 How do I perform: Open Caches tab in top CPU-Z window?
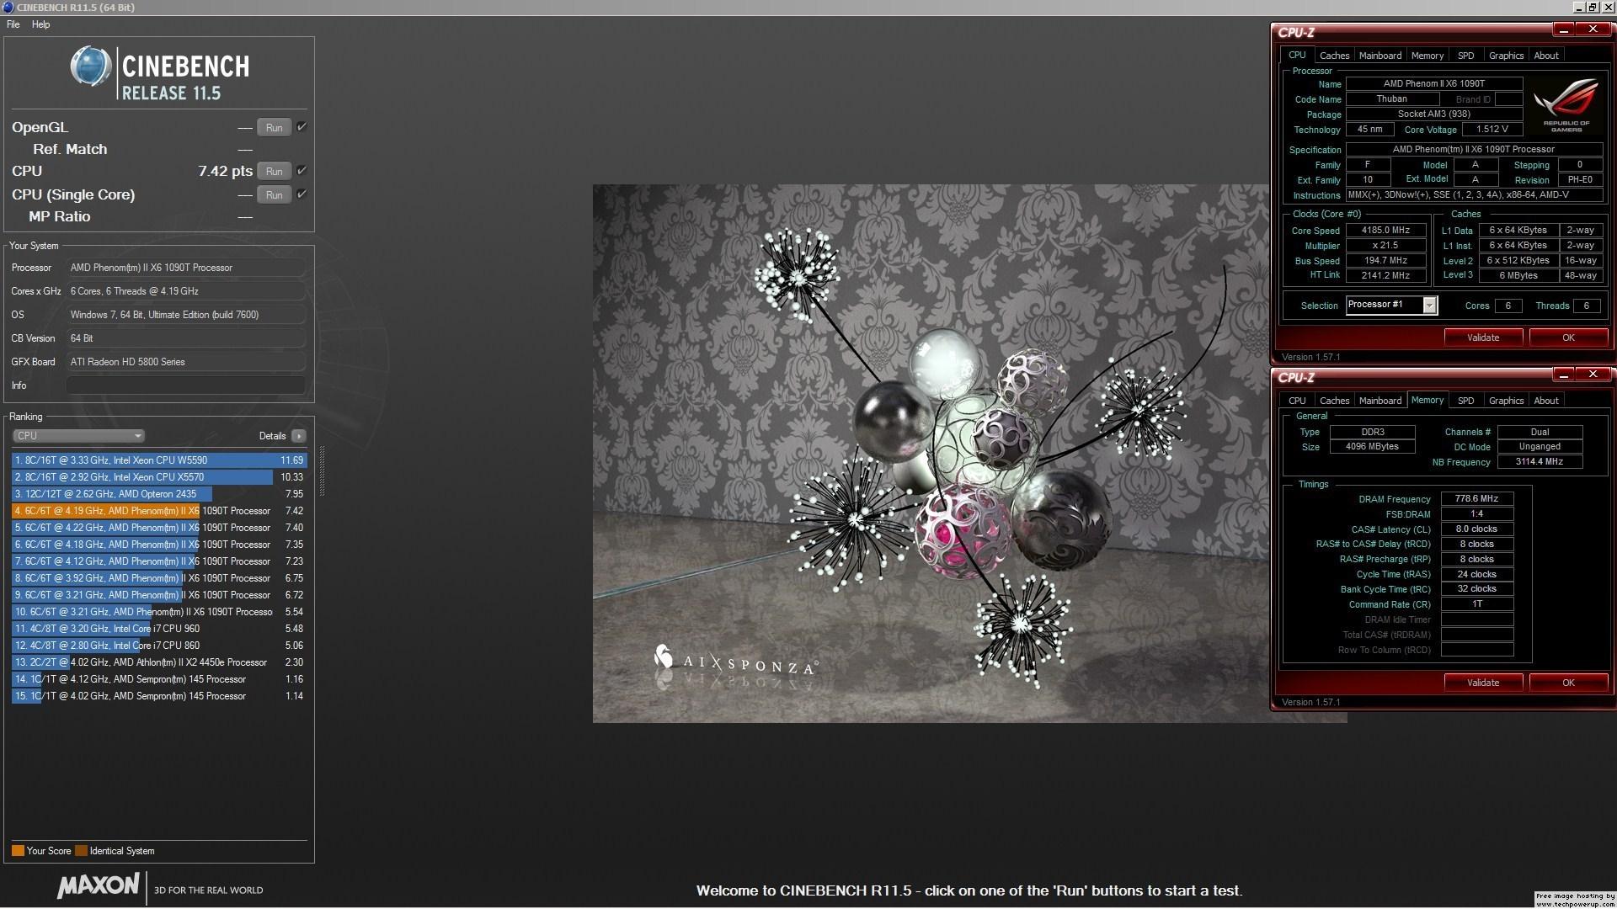(1334, 56)
